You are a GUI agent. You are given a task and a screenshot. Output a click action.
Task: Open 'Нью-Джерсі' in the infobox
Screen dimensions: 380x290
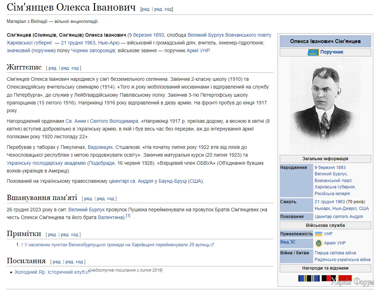coord(344,209)
